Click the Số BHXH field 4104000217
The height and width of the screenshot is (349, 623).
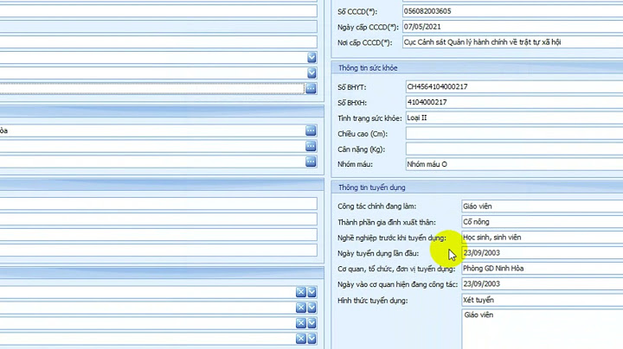(x=514, y=102)
